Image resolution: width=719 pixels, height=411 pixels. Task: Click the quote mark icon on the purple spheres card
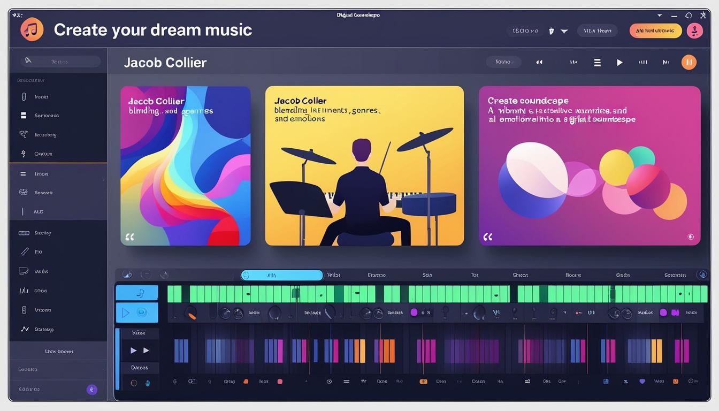coord(487,236)
